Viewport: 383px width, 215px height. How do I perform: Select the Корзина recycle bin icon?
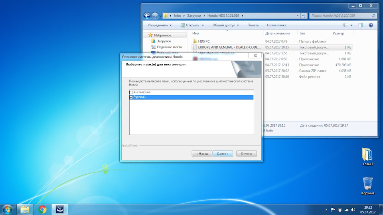click(x=367, y=186)
